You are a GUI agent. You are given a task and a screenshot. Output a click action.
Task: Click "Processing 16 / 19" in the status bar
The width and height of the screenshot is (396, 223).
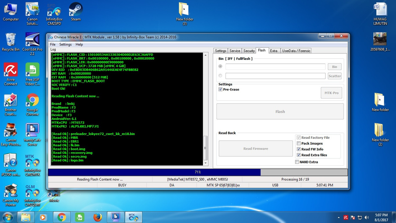tap(295, 179)
